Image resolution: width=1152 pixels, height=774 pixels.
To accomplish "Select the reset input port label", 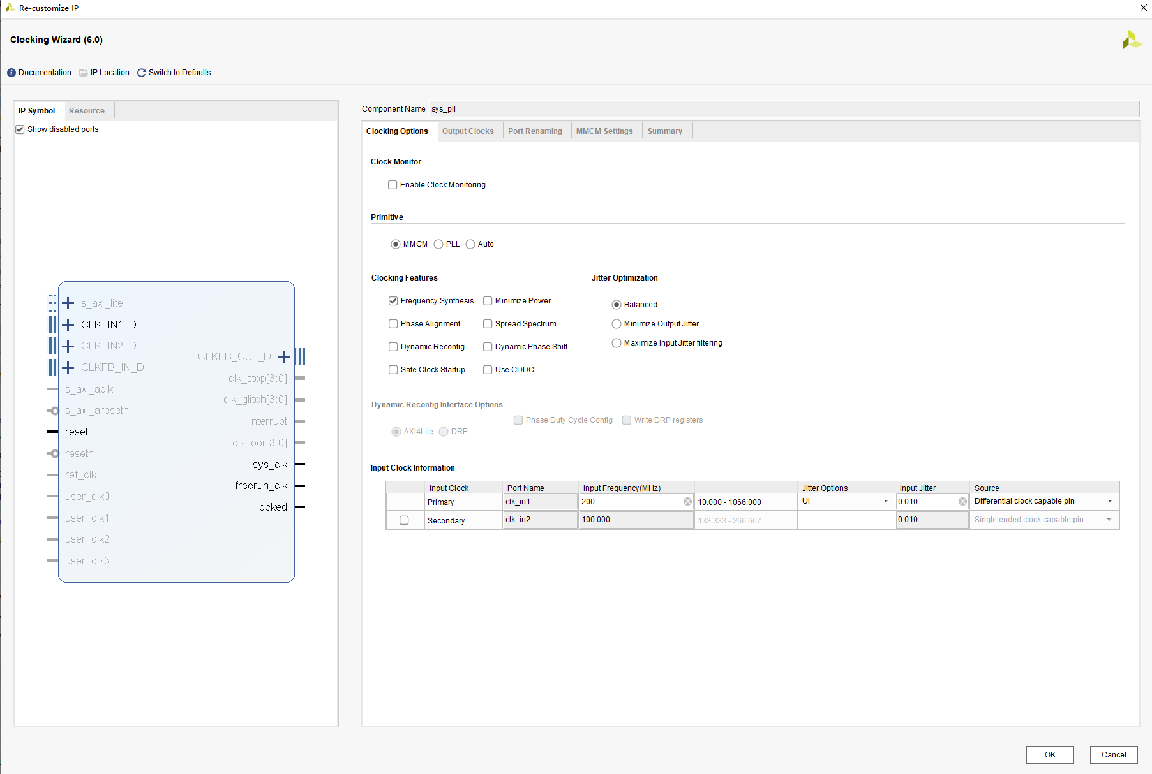I will (x=77, y=432).
